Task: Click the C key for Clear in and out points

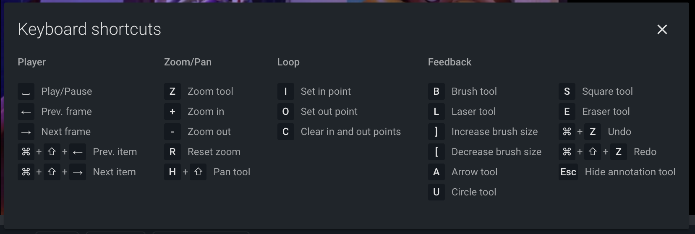Action: [x=285, y=132]
